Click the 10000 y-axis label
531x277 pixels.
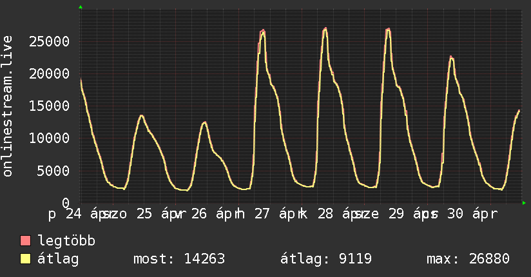49,138
